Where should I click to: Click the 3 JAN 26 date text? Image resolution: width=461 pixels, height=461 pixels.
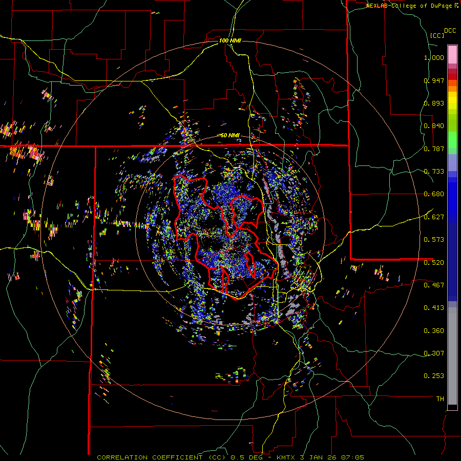[319, 457]
